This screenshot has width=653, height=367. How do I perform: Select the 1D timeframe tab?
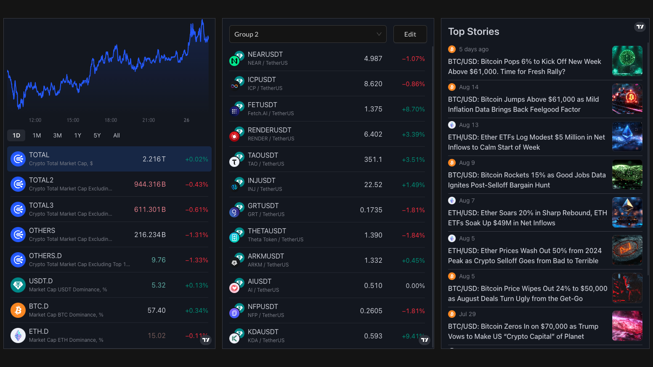point(16,135)
